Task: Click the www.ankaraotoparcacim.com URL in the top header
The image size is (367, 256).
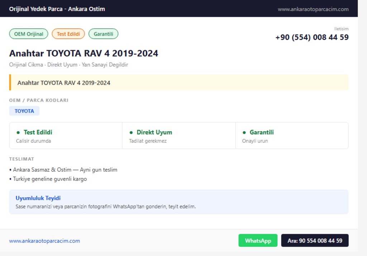Action: 313,9
